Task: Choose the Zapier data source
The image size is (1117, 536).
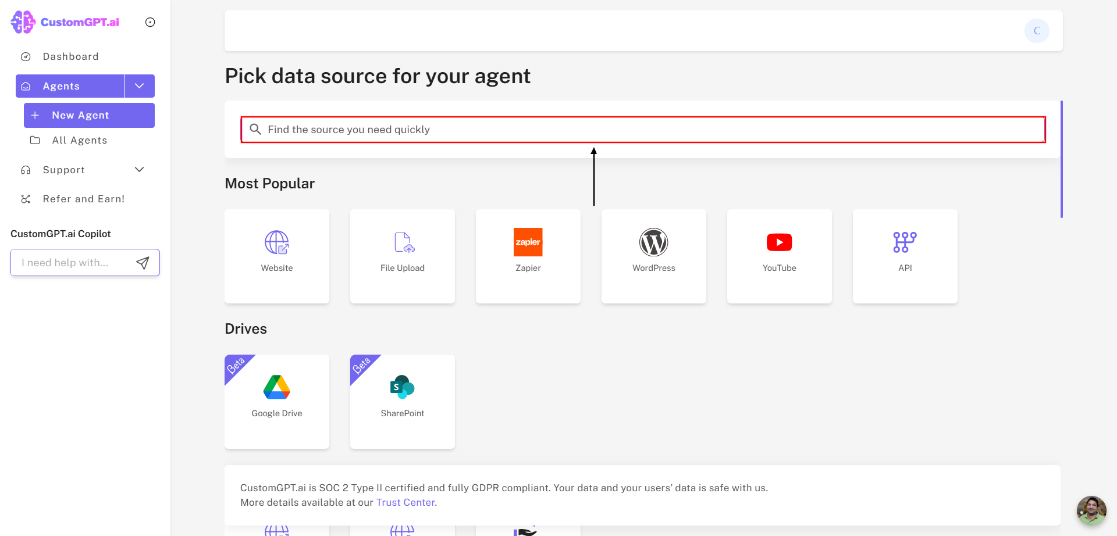Action: point(528,256)
